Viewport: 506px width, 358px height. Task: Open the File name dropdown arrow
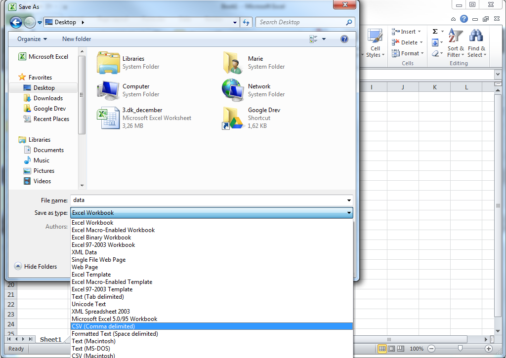349,200
